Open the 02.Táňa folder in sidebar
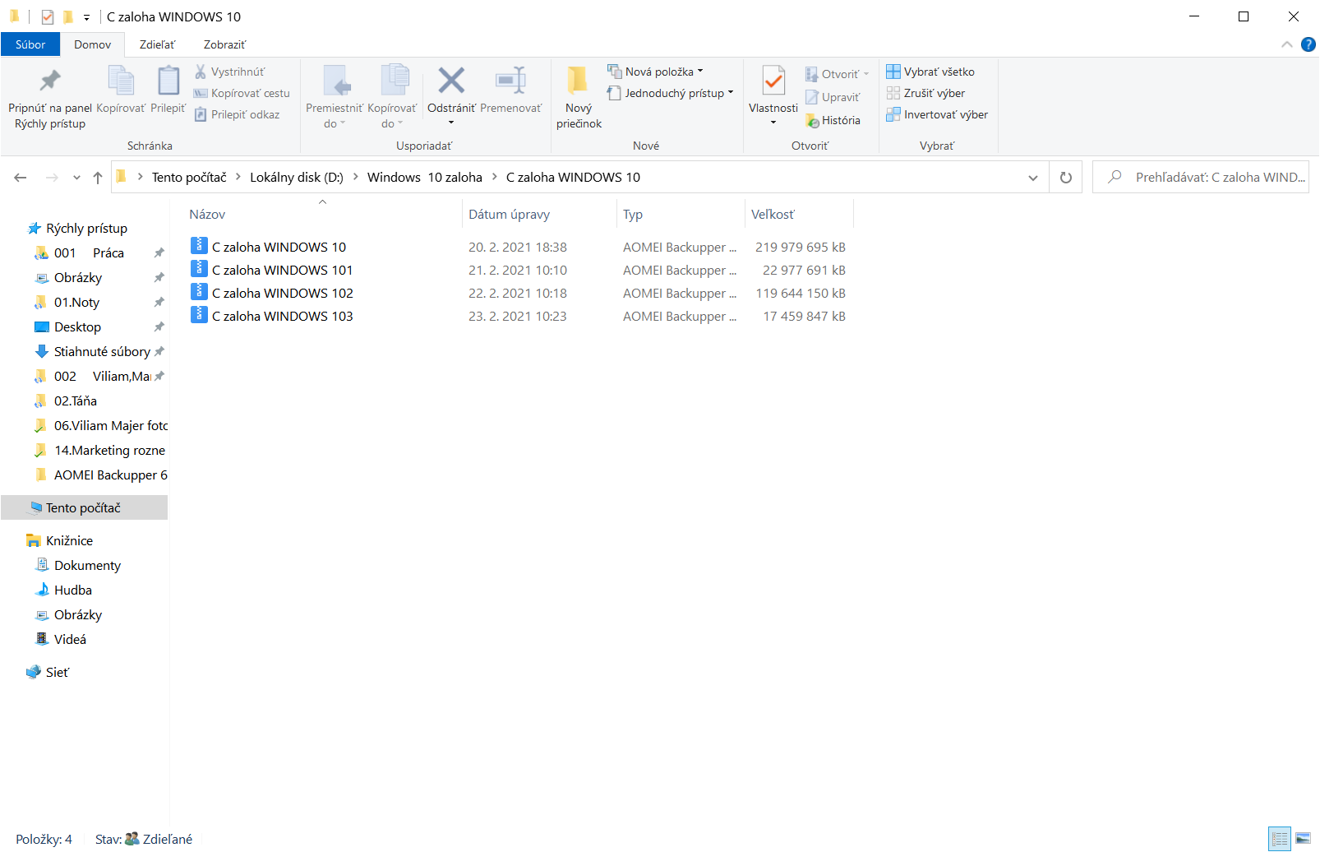Screen dimensions: 1320x852 click(x=76, y=401)
